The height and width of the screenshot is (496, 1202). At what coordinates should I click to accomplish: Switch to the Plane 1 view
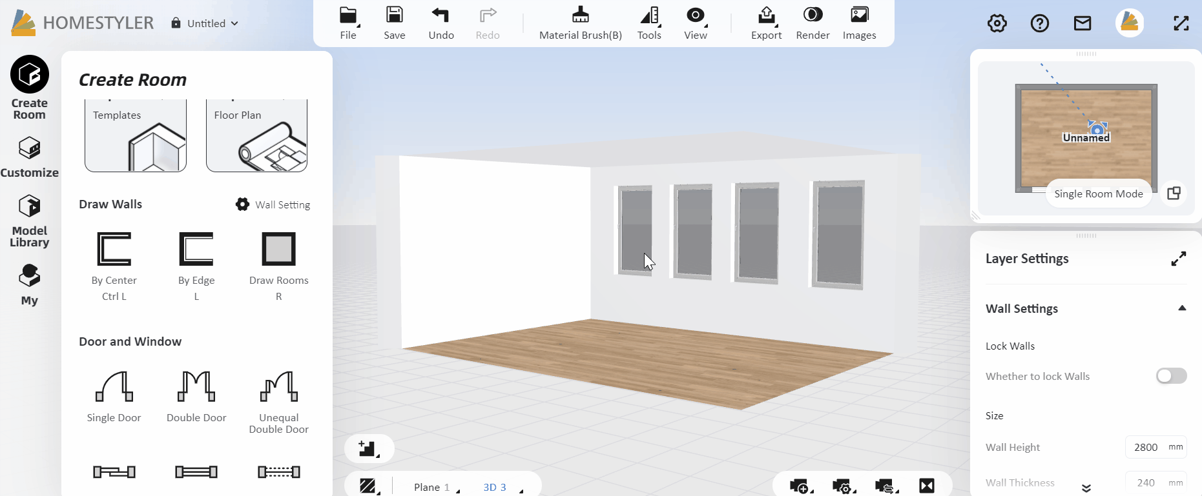pos(437,487)
